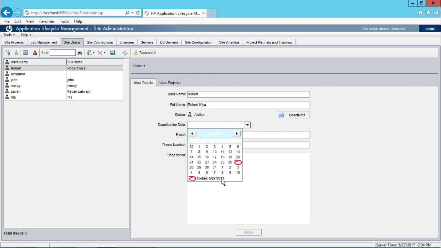Open the browser Edit menu

tap(18, 21)
